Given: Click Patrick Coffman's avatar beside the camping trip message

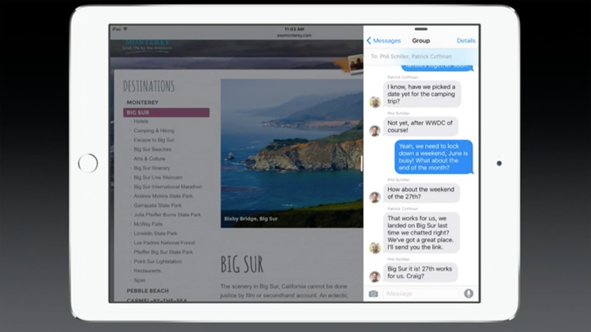Looking at the screenshot, I should point(375,102).
